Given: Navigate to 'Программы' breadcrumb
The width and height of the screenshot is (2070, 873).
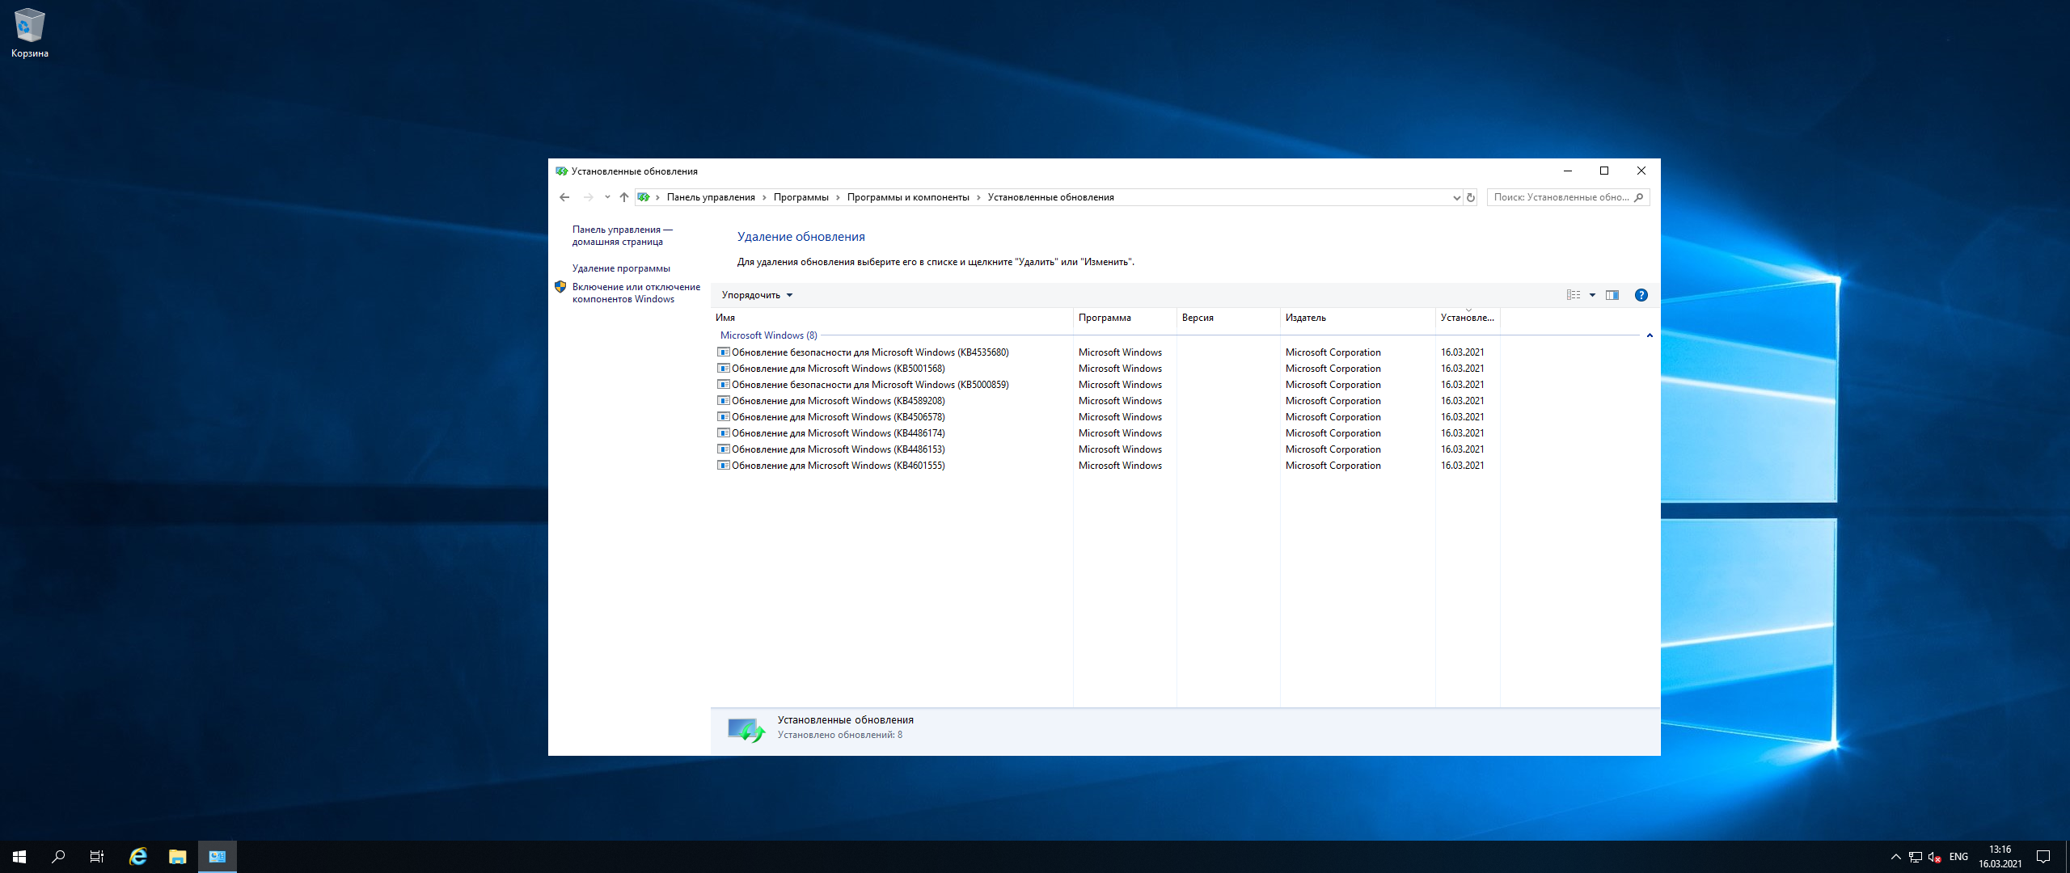Looking at the screenshot, I should (801, 197).
